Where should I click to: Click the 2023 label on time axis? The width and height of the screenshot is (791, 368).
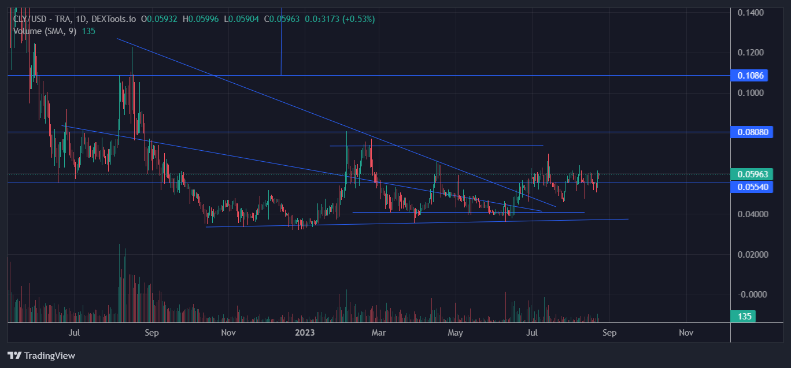pyautogui.click(x=304, y=333)
